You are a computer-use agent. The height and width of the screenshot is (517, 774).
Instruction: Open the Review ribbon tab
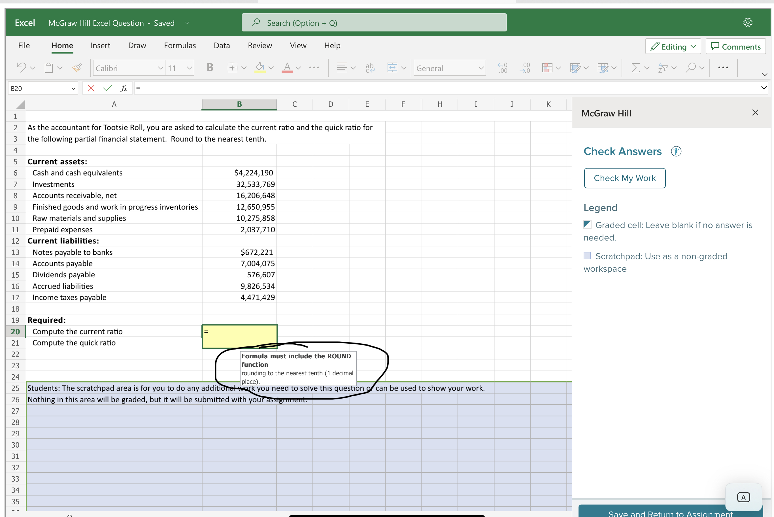tap(260, 46)
